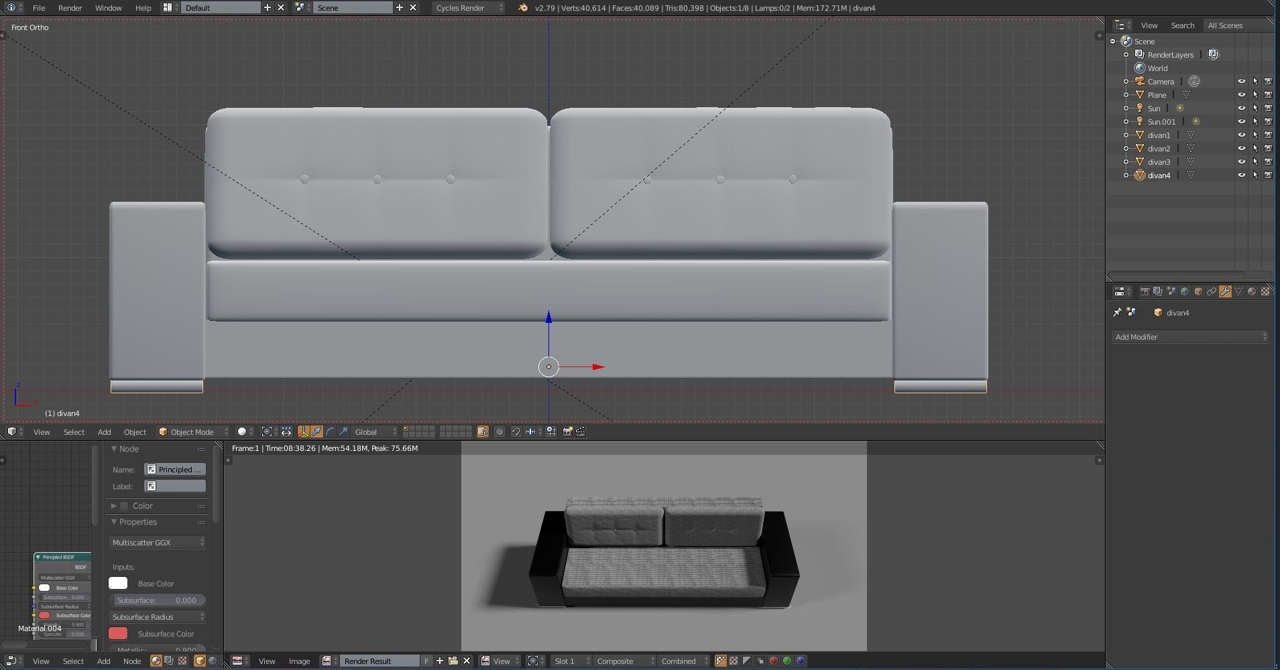
Task: Open the Window menu
Action: 108,8
